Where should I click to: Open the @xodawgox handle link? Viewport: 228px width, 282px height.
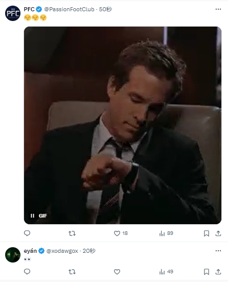point(62,251)
